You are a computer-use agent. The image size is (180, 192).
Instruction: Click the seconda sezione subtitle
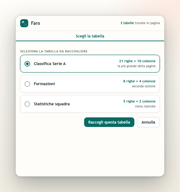pyautogui.click(x=144, y=86)
